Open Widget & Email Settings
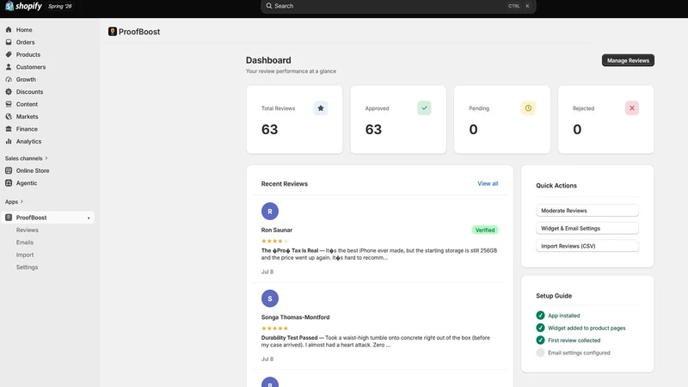688x387 pixels. coord(587,228)
